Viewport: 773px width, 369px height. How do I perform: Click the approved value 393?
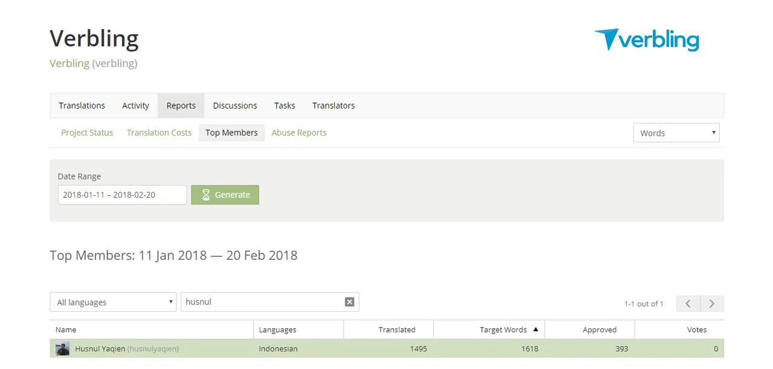point(621,348)
